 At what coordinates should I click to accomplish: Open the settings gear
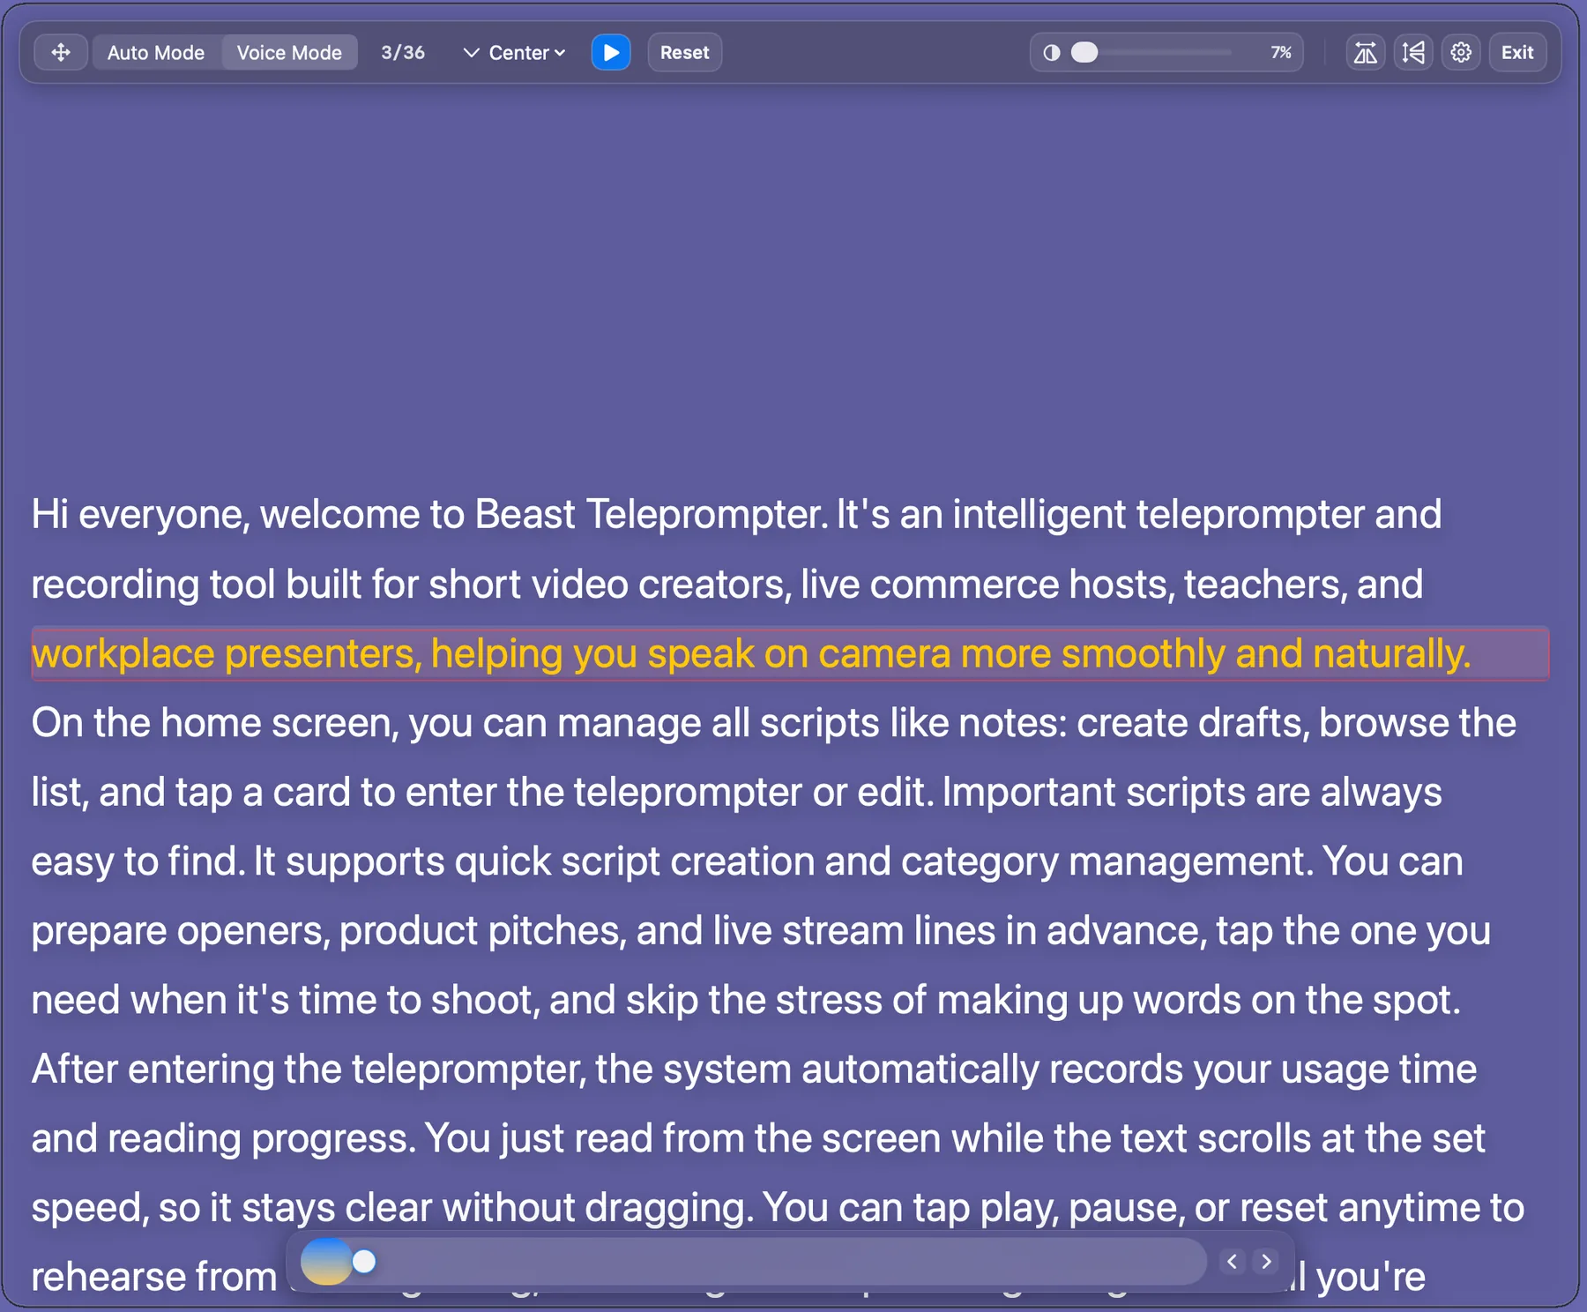pyautogui.click(x=1461, y=52)
